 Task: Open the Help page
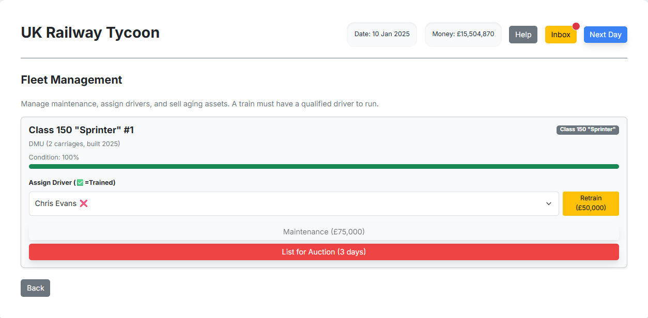pyautogui.click(x=523, y=35)
